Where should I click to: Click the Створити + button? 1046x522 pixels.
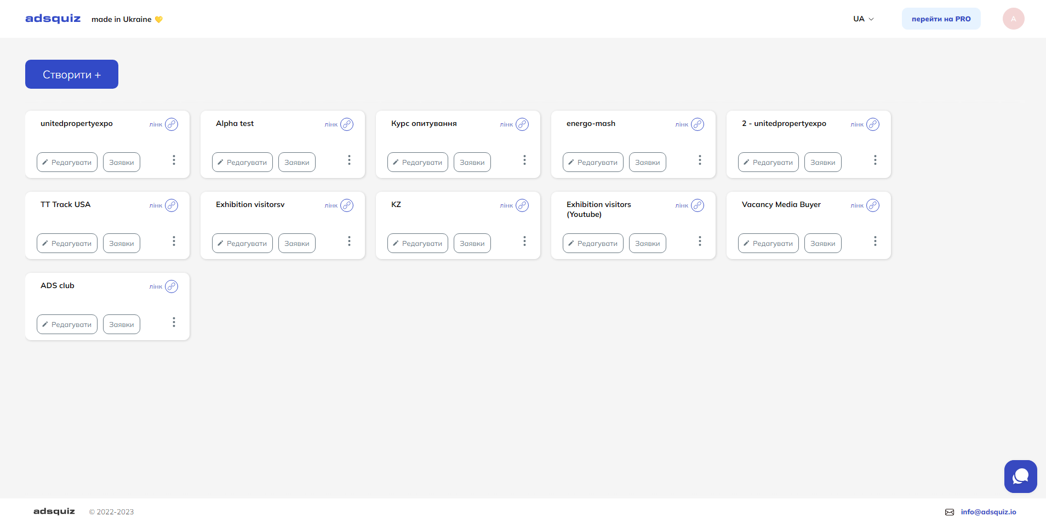click(x=72, y=74)
